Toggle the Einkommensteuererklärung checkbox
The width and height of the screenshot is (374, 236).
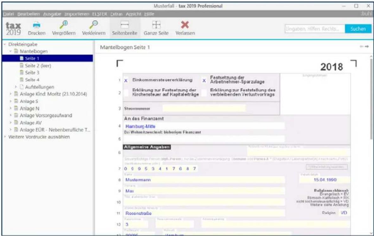[x=126, y=81]
